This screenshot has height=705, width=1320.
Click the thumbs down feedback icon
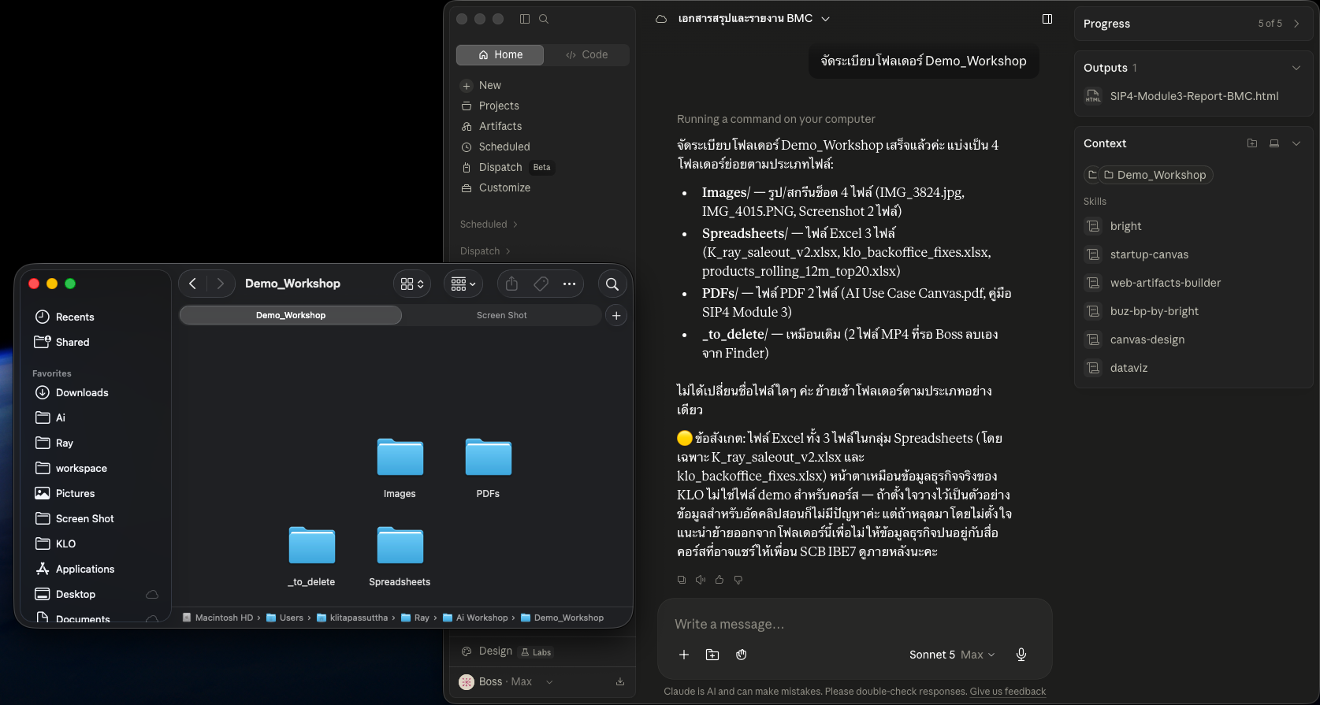[738, 580]
